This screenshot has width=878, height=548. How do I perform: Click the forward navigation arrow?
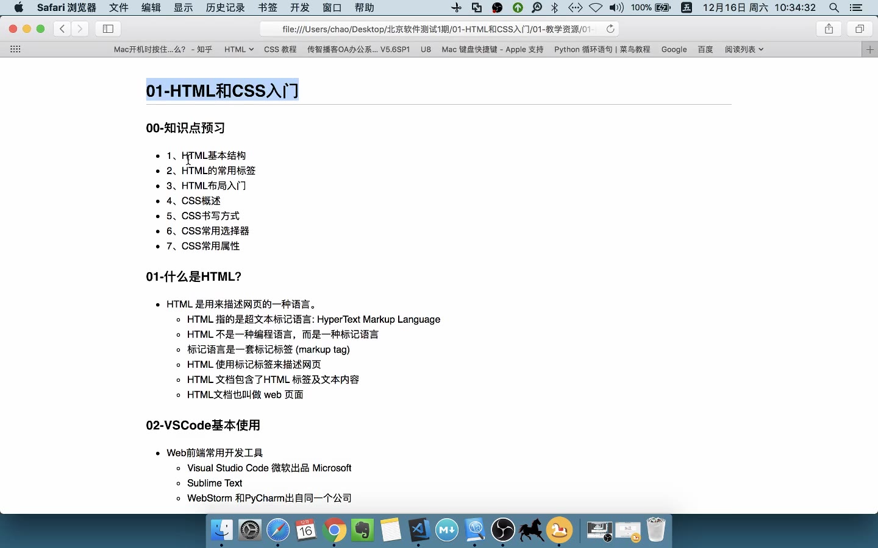(x=80, y=29)
